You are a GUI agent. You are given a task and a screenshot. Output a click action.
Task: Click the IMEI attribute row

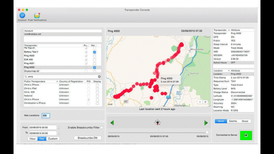click(x=233, y=52)
